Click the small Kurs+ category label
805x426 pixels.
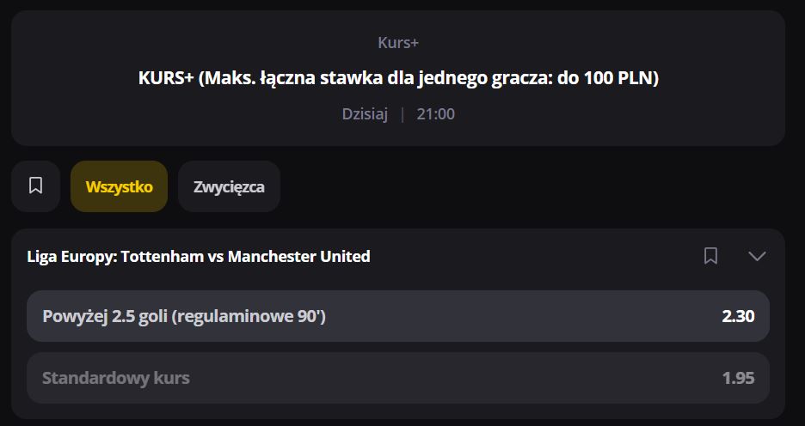tap(398, 42)
